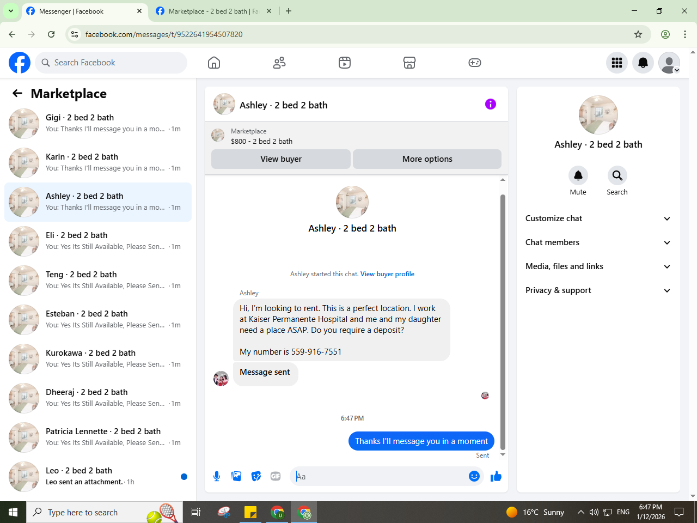697x523 pixels.
Task: Send a thumbs-up like
Action: coord(496,477)
